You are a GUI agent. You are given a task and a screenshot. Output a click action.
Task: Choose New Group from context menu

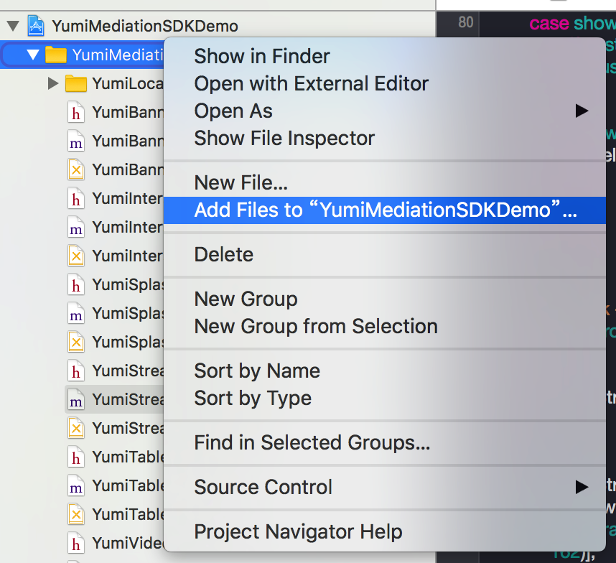pos(385,299)
